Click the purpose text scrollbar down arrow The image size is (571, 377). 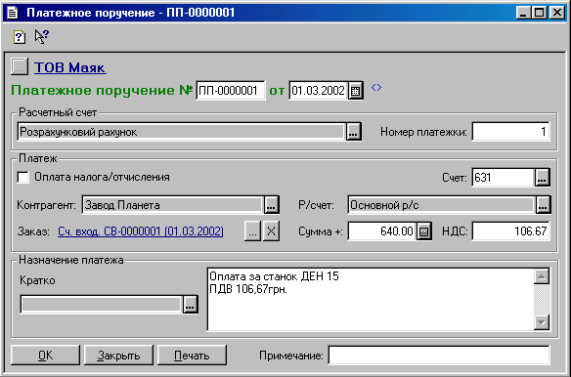542,322
